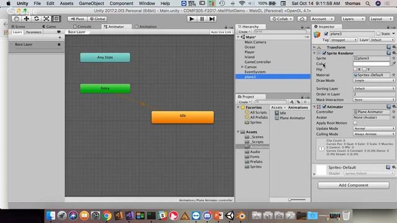Switch to the Animation tab
This screenshot has width=397, height=223.
146,27
